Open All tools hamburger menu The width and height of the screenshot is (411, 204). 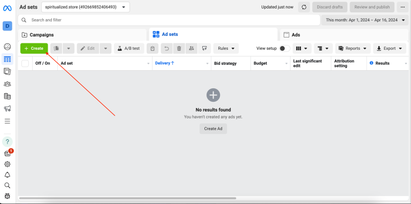click(x=7, y=121)
